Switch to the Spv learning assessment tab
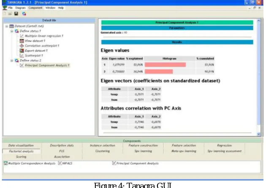Viewport: 266px width, 188px height. (x=225, y=151)
